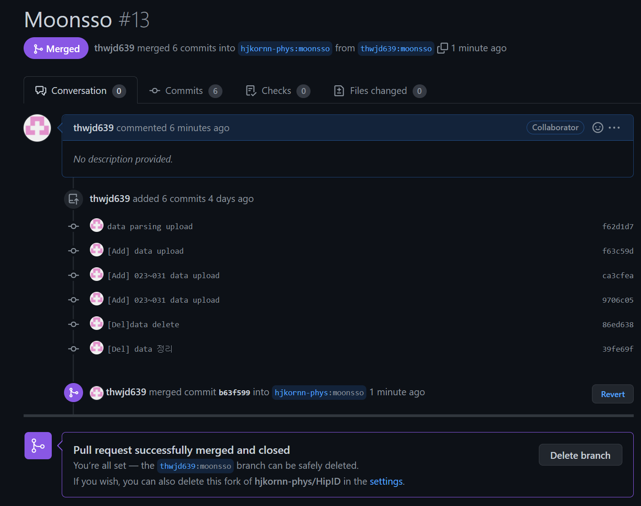Viewport: 641px width, 506px height.
Task: Click the copy icon next to thwjd639:moonsso branch
Action: tap(442, 48)
